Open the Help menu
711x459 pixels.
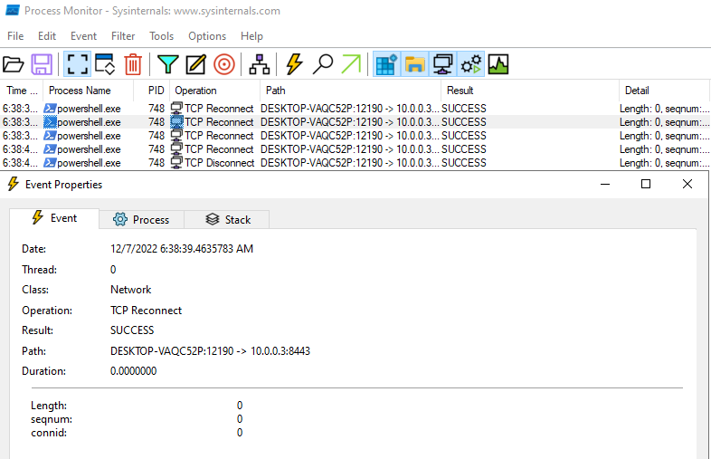click(x=251, y=36)
